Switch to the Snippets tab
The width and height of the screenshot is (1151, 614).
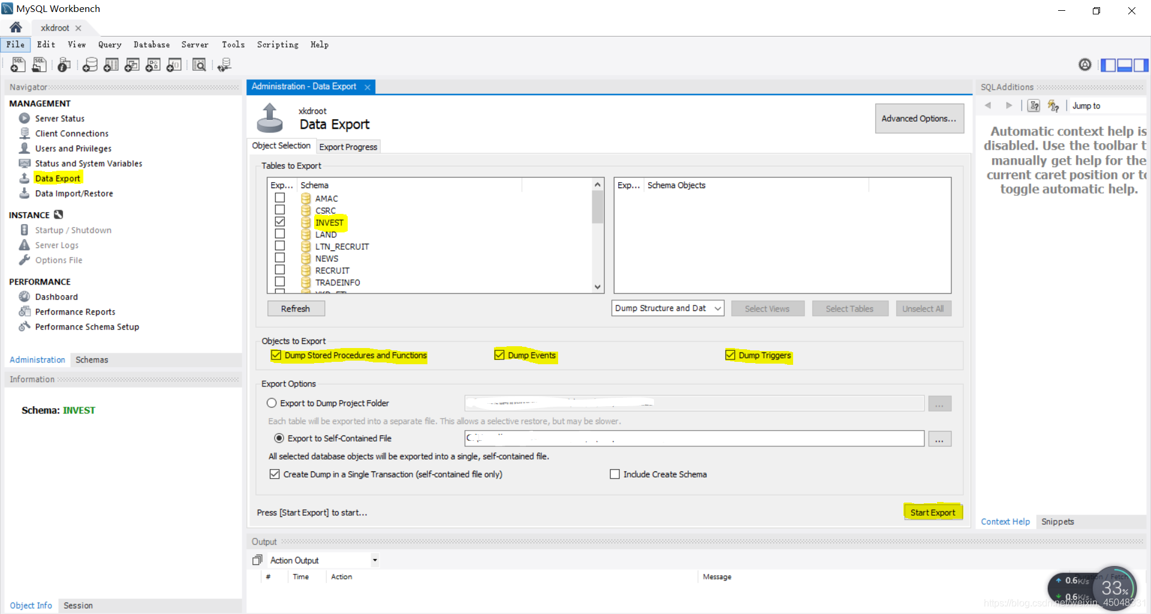point(1057,522)
